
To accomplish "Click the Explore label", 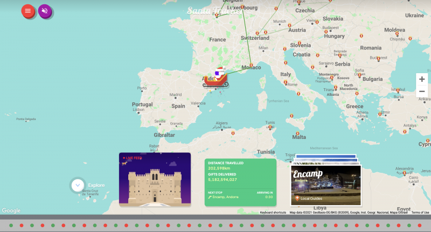I will coord(96,185).
